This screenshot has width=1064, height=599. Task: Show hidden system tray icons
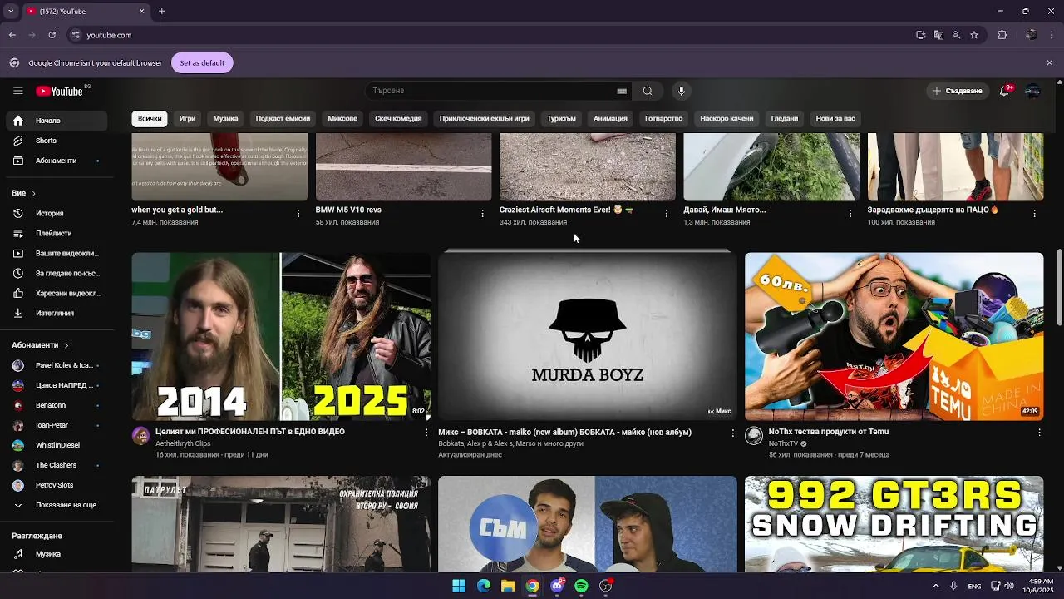pyautogui.click(x=936, y=586)
